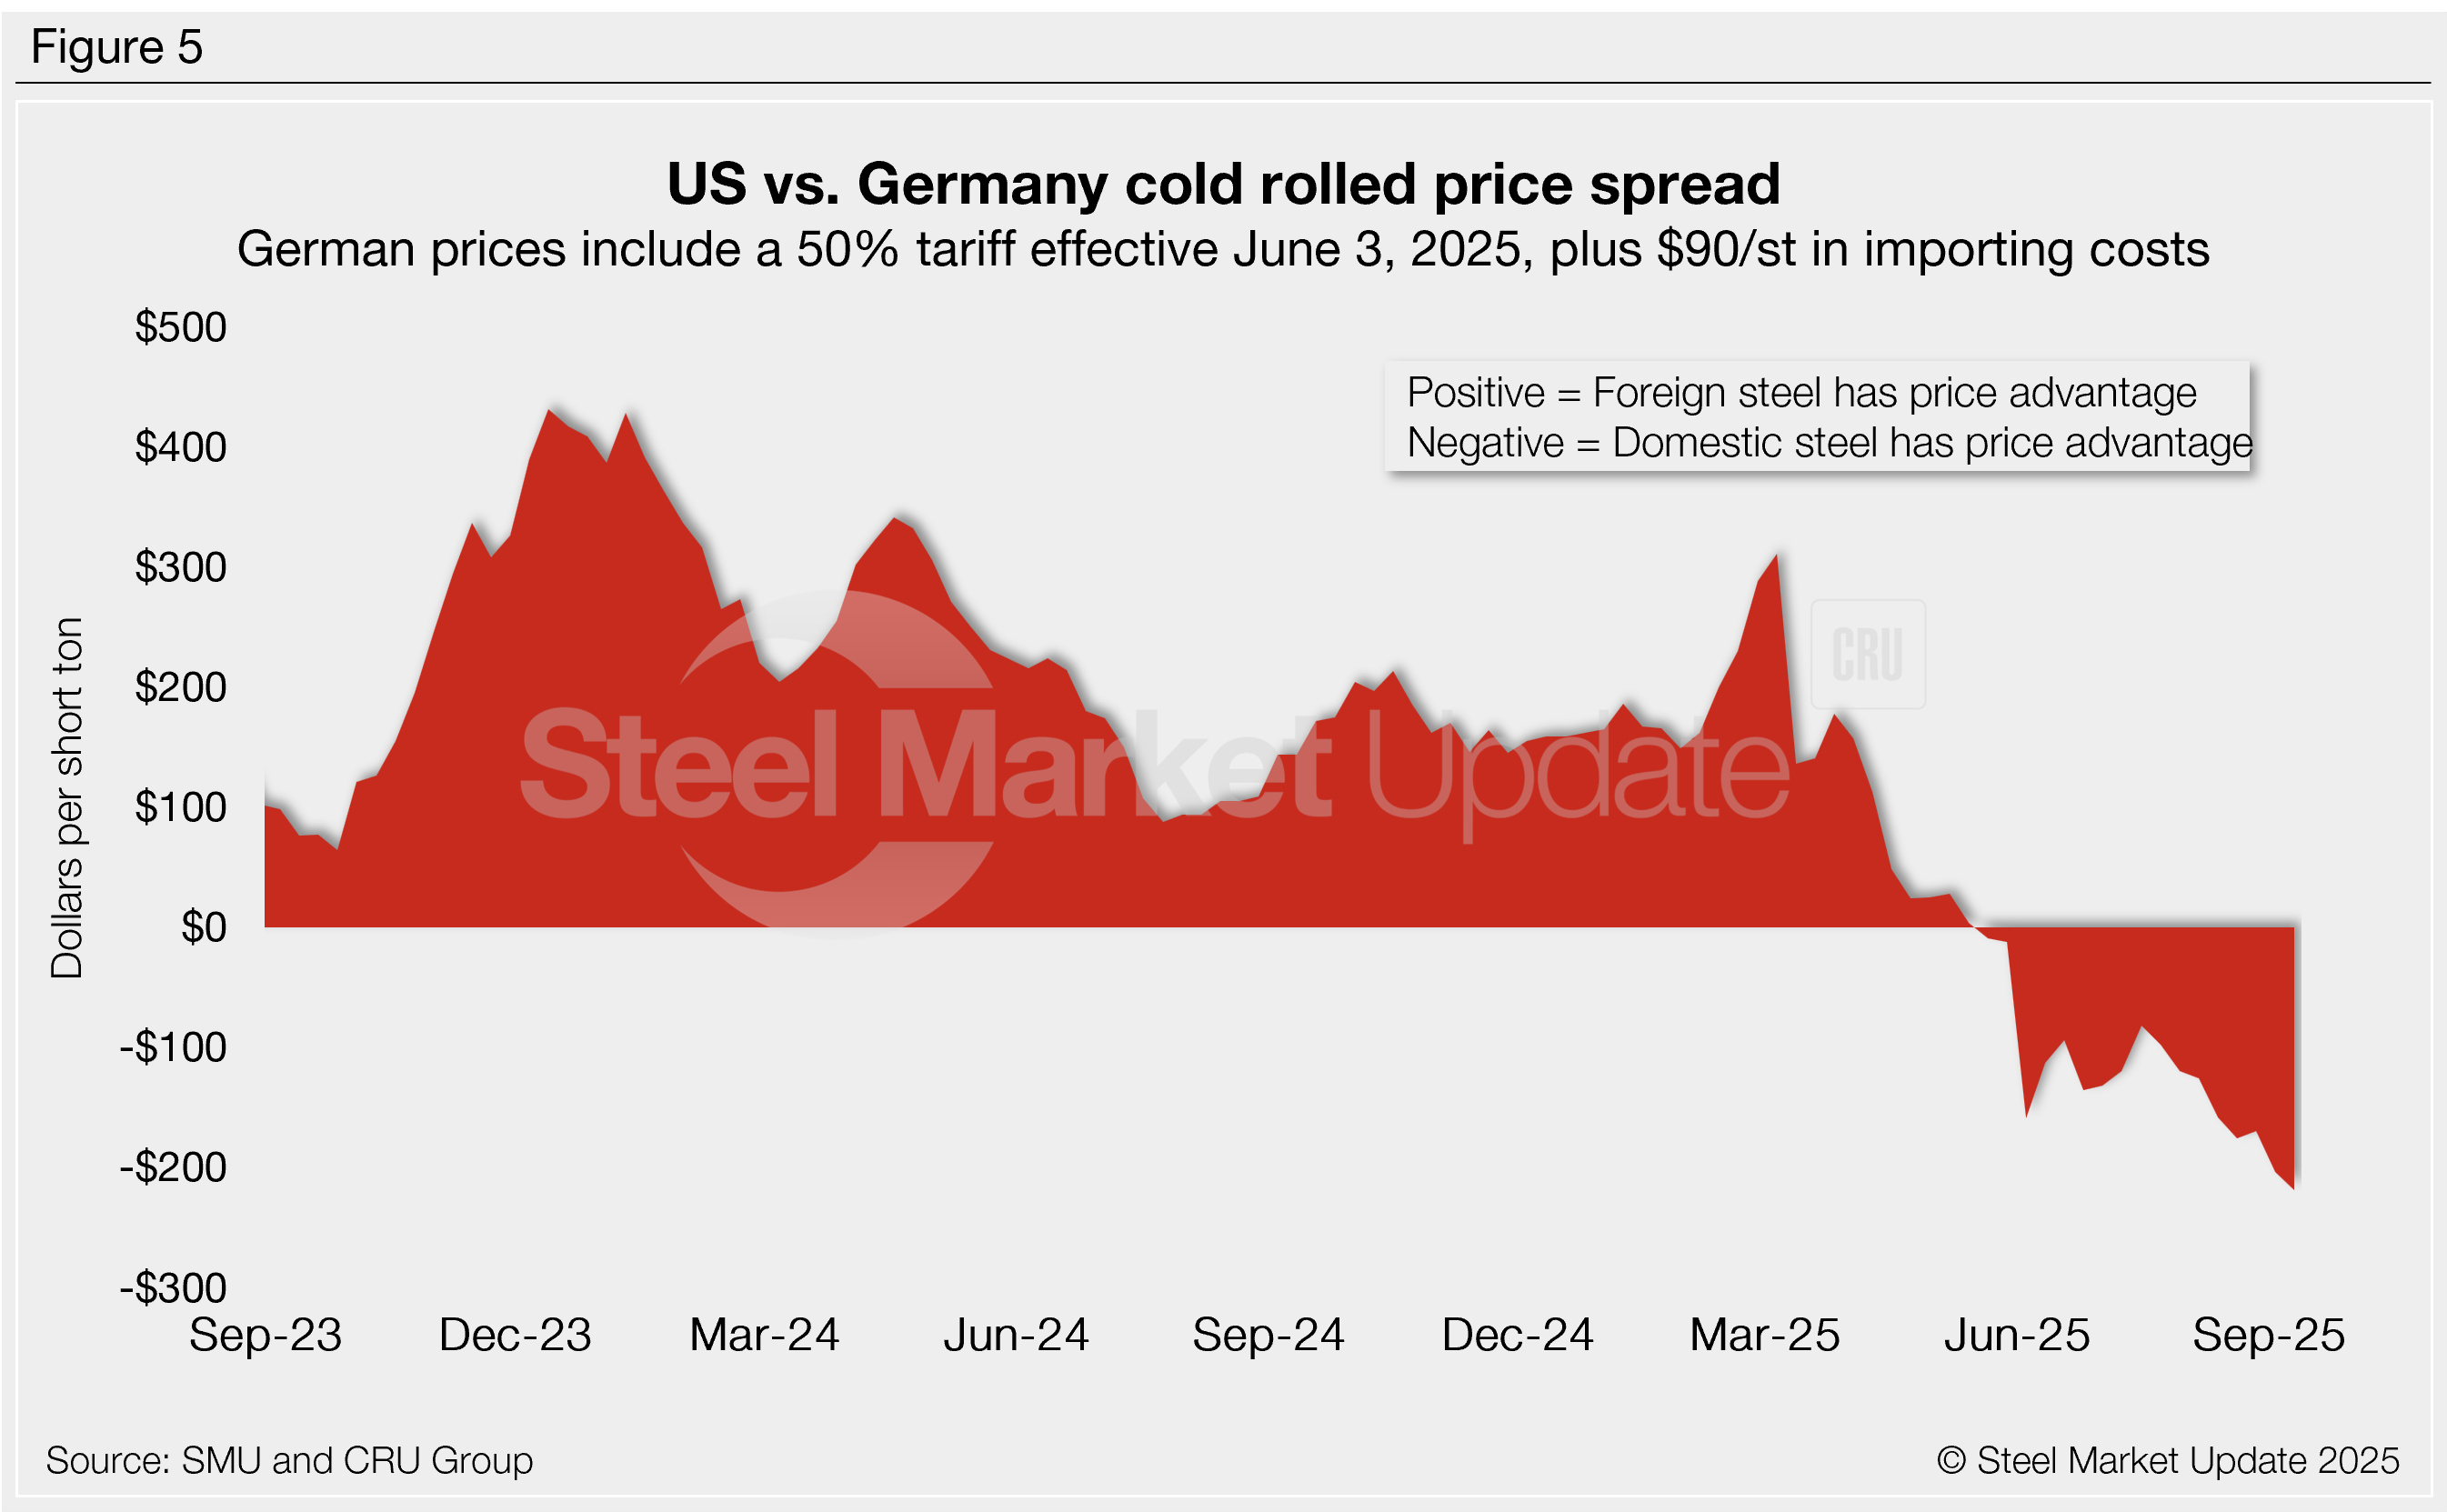The width and height of the screenshot is (2447, 1512).
Task: Select the chart title about cold rolled price spread
Action: coord(1223,184)
